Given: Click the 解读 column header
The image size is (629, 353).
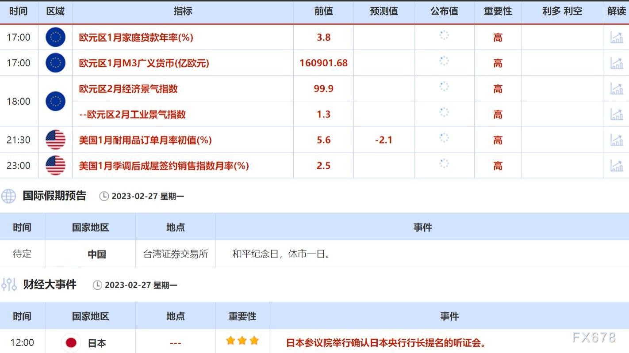Looking at the screenshot, I should (616, 11).
